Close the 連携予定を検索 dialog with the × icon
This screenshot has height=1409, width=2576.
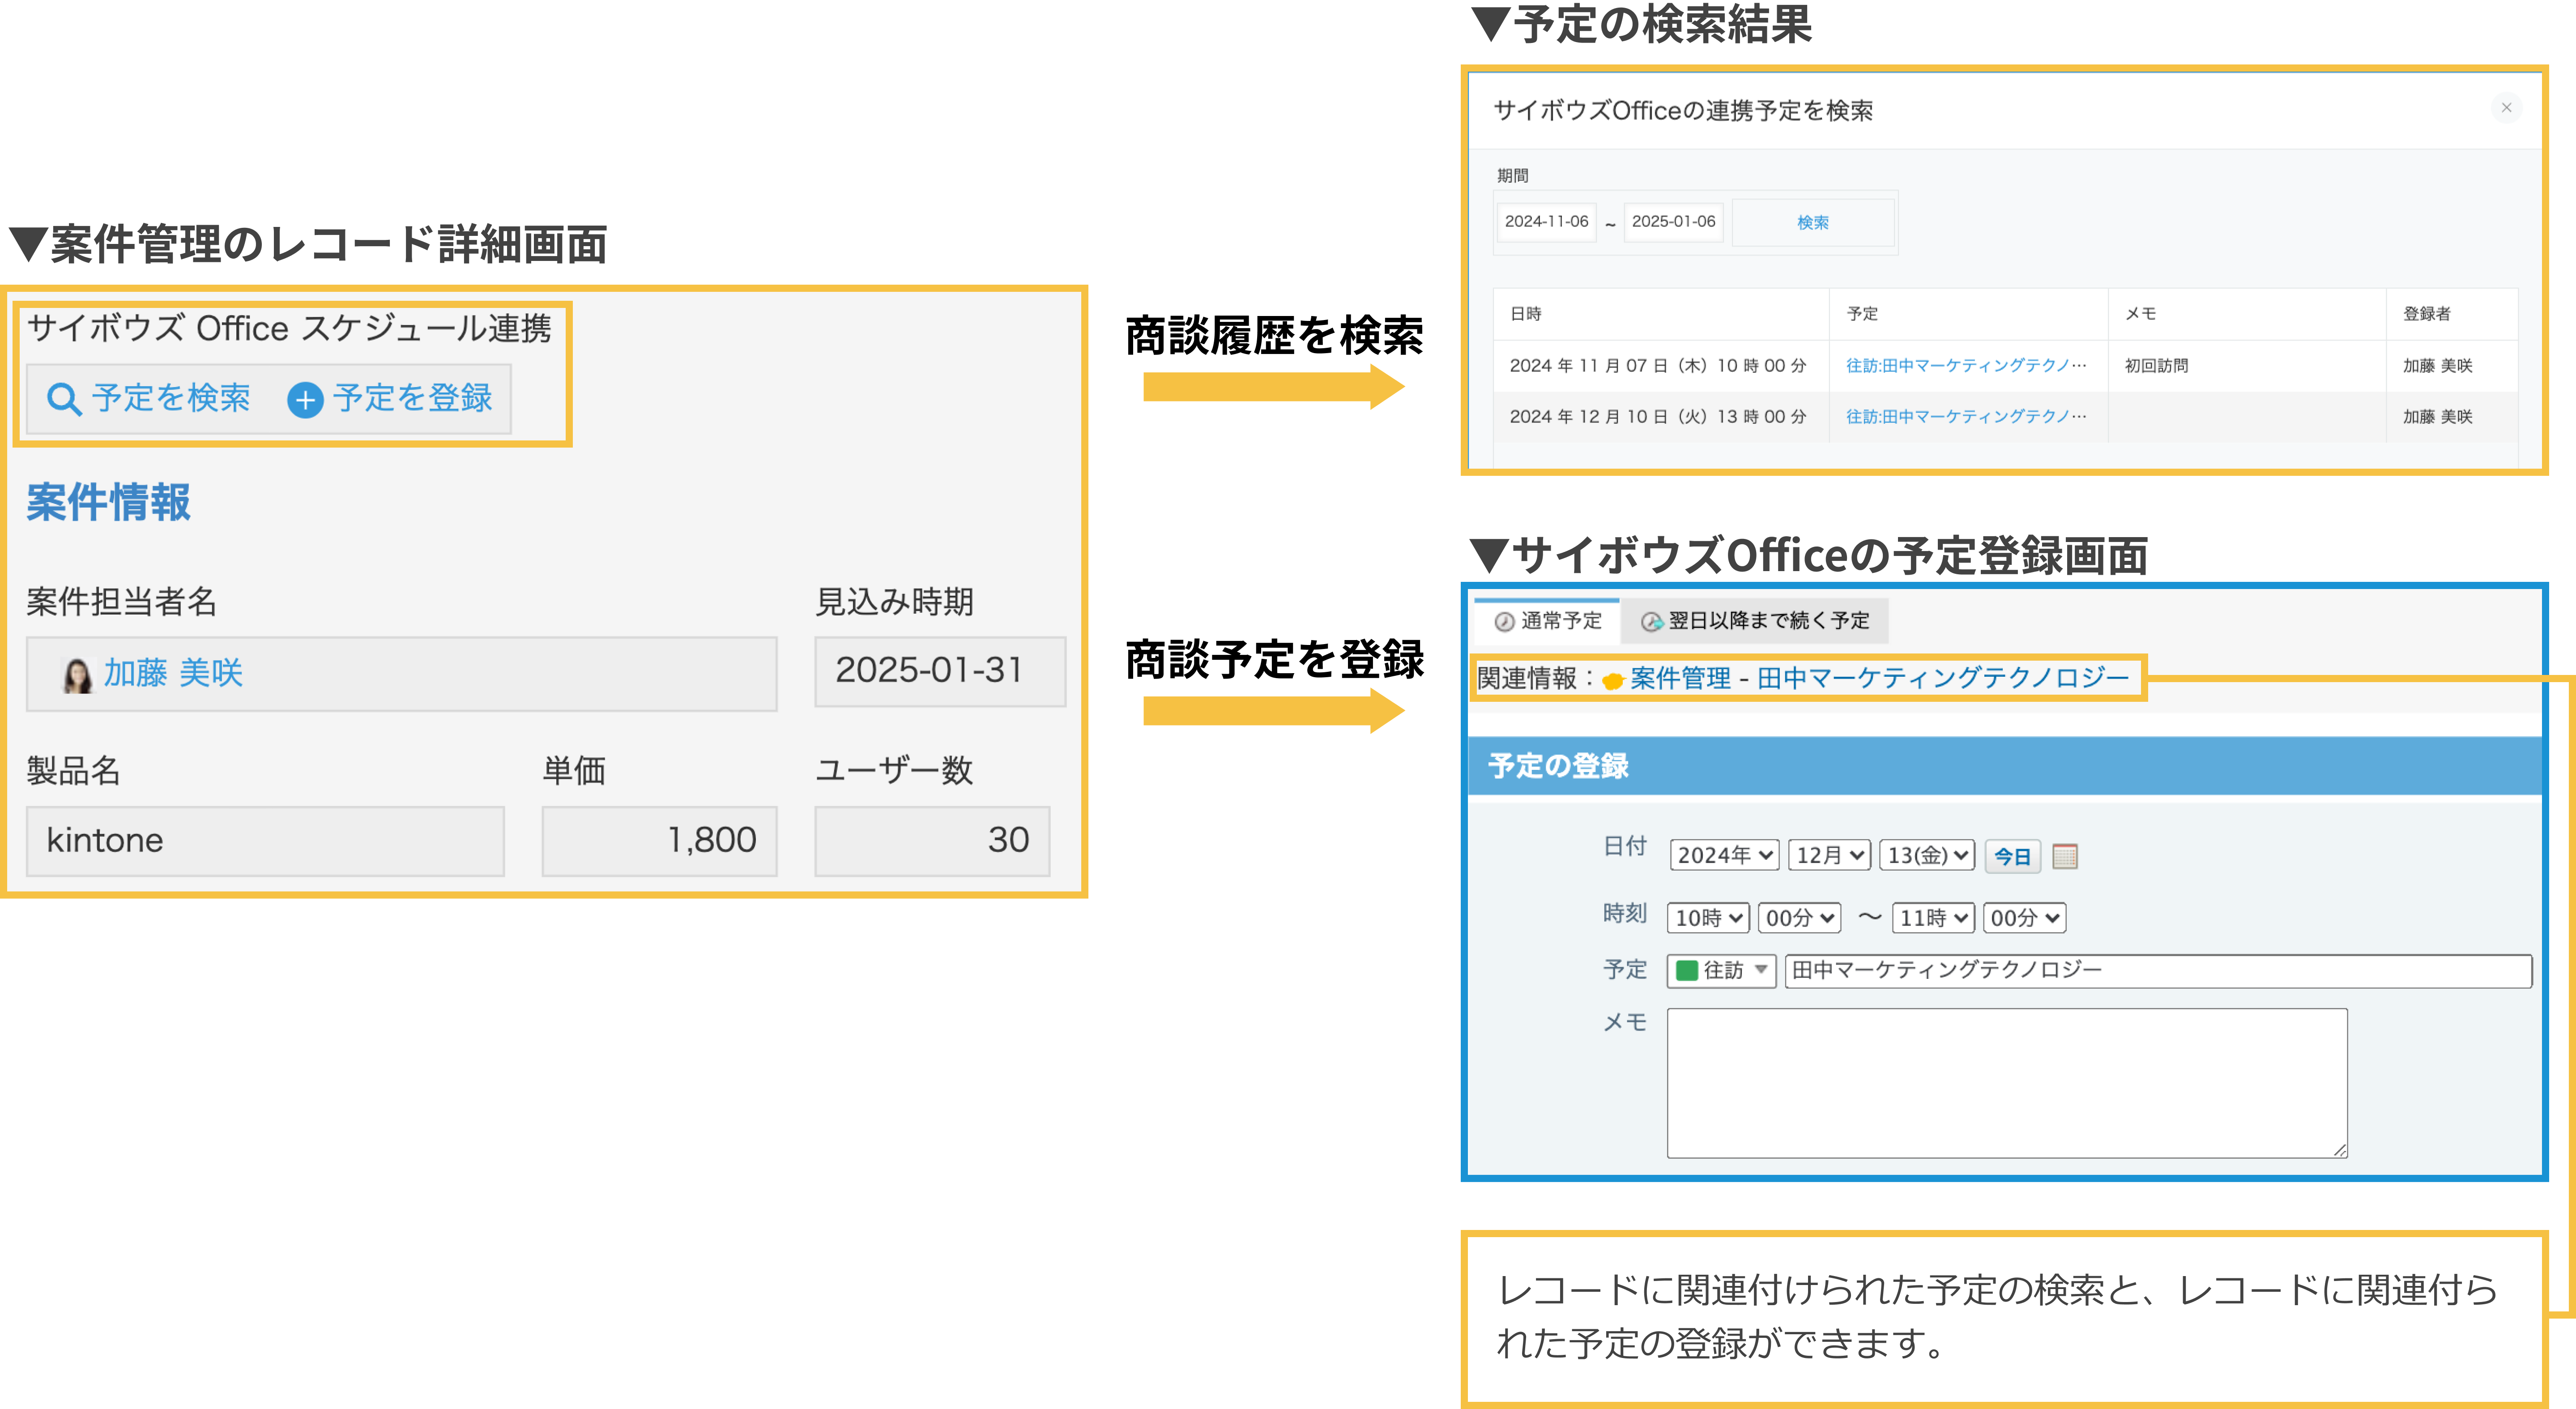click(2507, 108)
